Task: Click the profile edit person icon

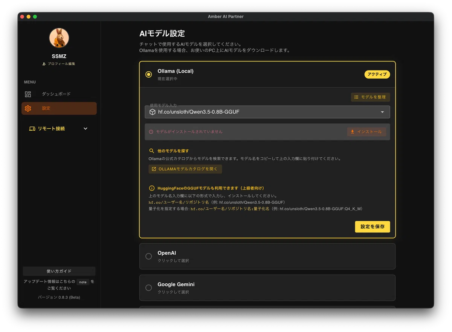Action: 44,64
